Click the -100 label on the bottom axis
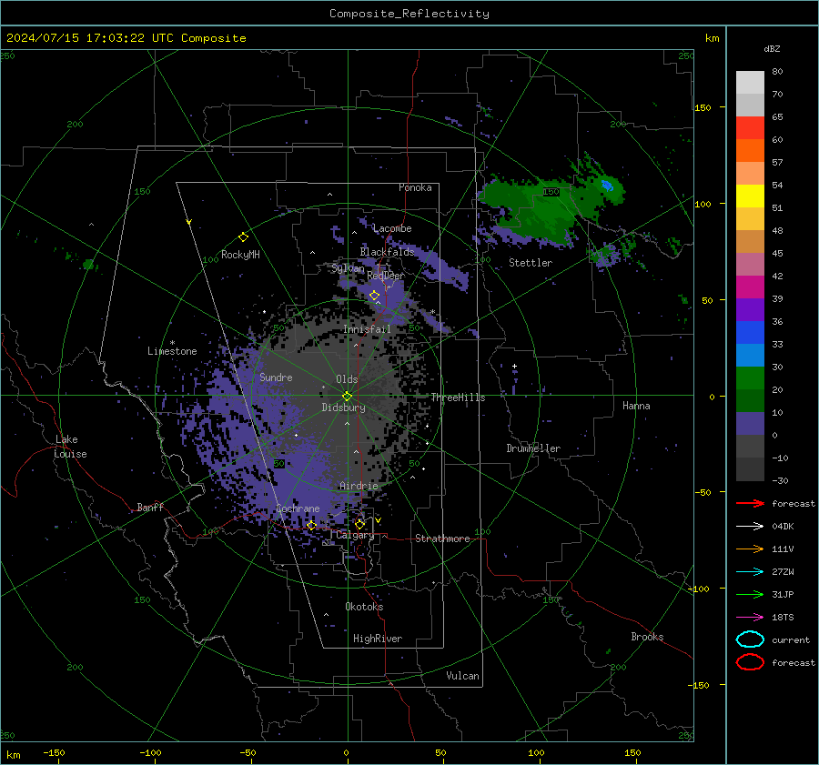The height and width of the screenshot is (765, 819). pos(150,752)
